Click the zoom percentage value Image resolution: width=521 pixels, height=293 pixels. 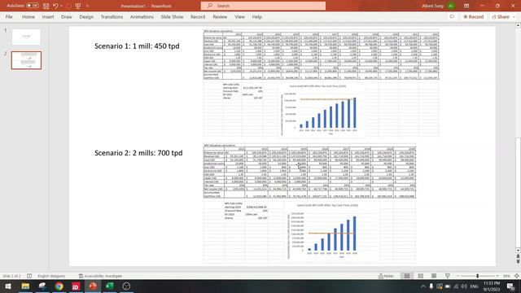506,276
